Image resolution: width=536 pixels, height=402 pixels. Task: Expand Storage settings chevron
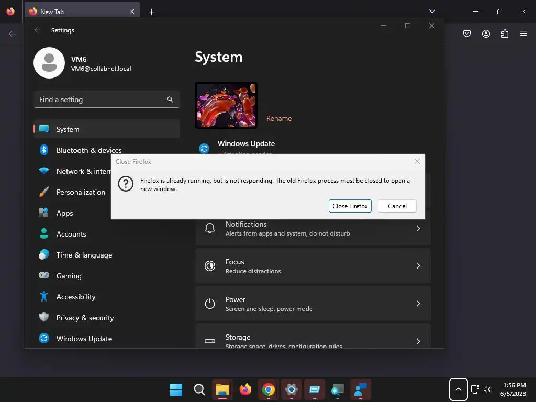click(x=418, y=341)
